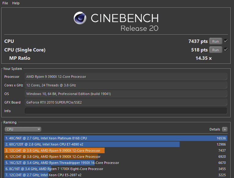Click the Details label in Ranking
The height and width of the screenshot is (178, 234).
[x=215, y=129]
